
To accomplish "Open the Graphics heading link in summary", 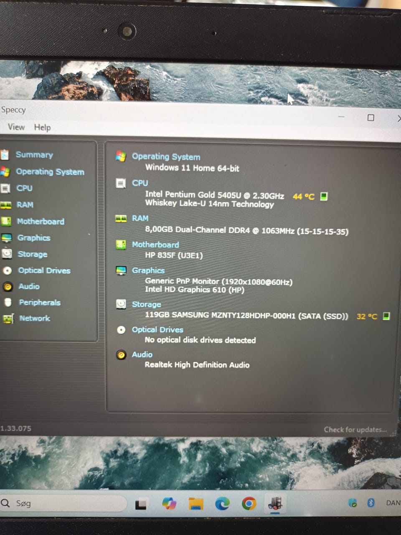I will [x=148, y=270].
